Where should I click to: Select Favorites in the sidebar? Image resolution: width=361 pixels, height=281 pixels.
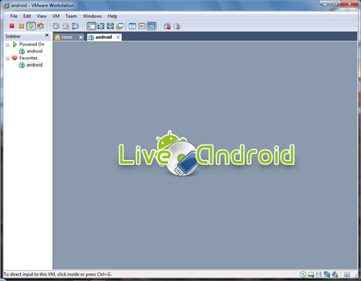28,58
